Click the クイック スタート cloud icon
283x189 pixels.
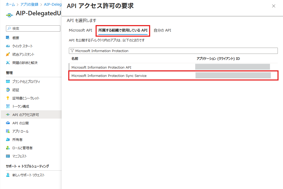(x=8, y=46)
